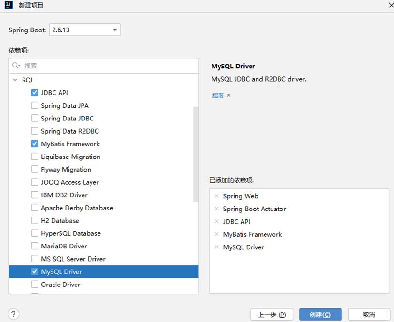This screenshot has width=394, height=322.
Task: Enable the Spring Data JDBC checkbox
Action: (x=35, y=118)
